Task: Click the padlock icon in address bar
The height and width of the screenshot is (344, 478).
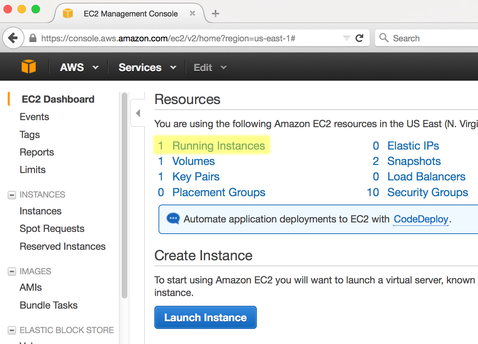Action: coord(33,38)
